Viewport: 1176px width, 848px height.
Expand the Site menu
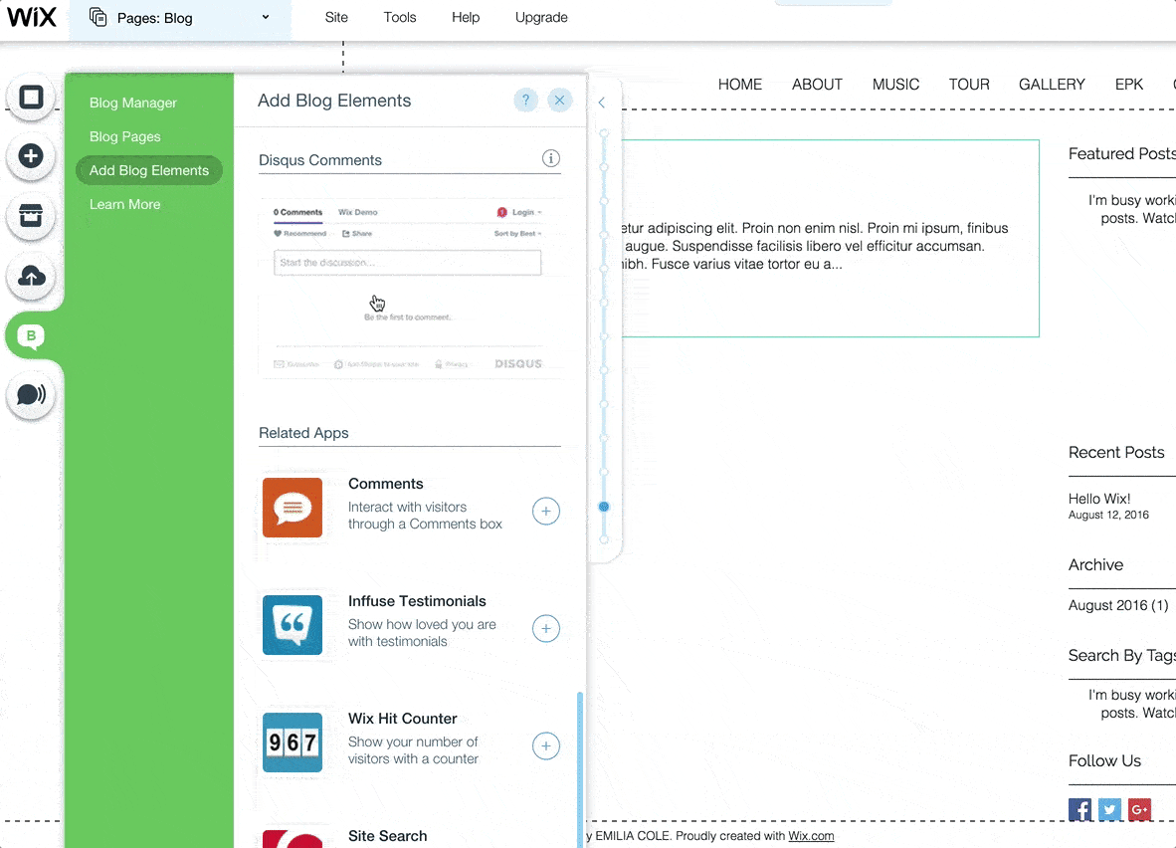click(x=336, y=17)
